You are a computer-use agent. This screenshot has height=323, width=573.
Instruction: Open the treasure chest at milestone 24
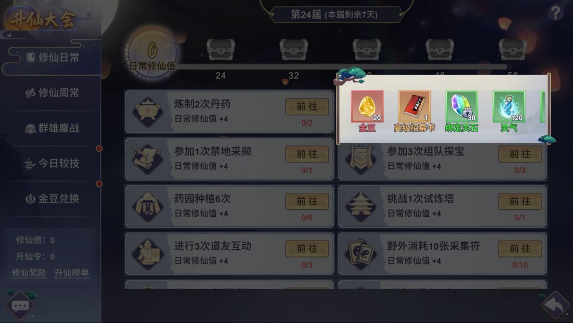(221, 49)
